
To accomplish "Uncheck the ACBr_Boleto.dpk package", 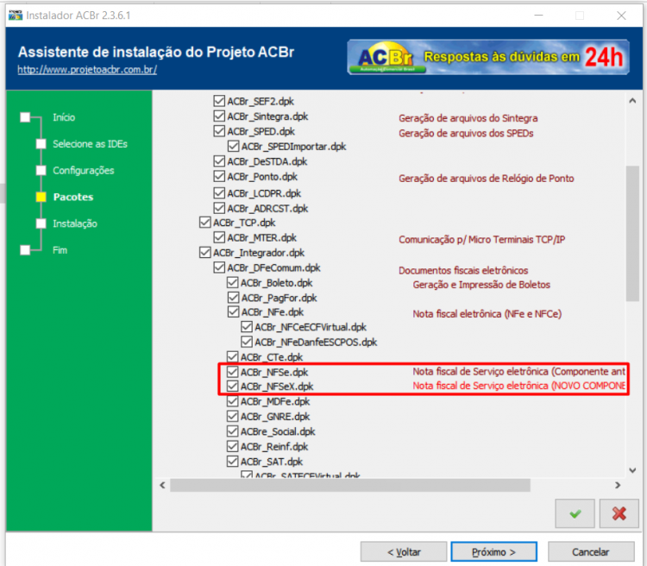I will point(233,283).
